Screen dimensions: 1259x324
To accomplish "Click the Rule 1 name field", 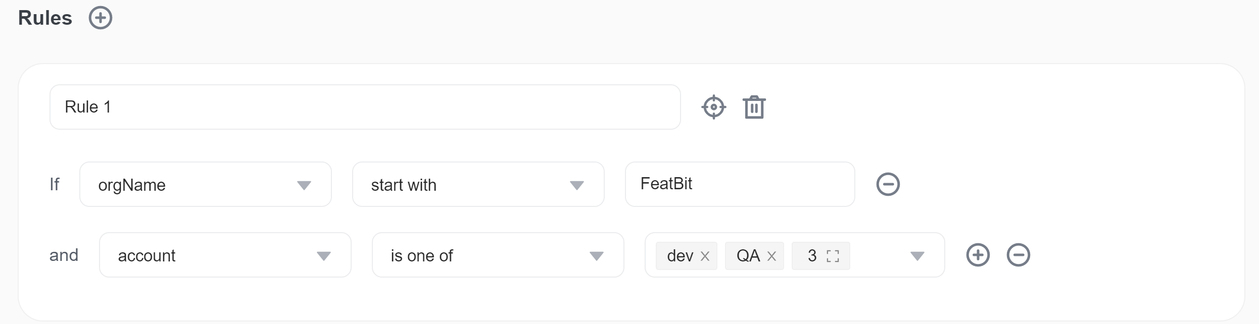I will 365,107.
